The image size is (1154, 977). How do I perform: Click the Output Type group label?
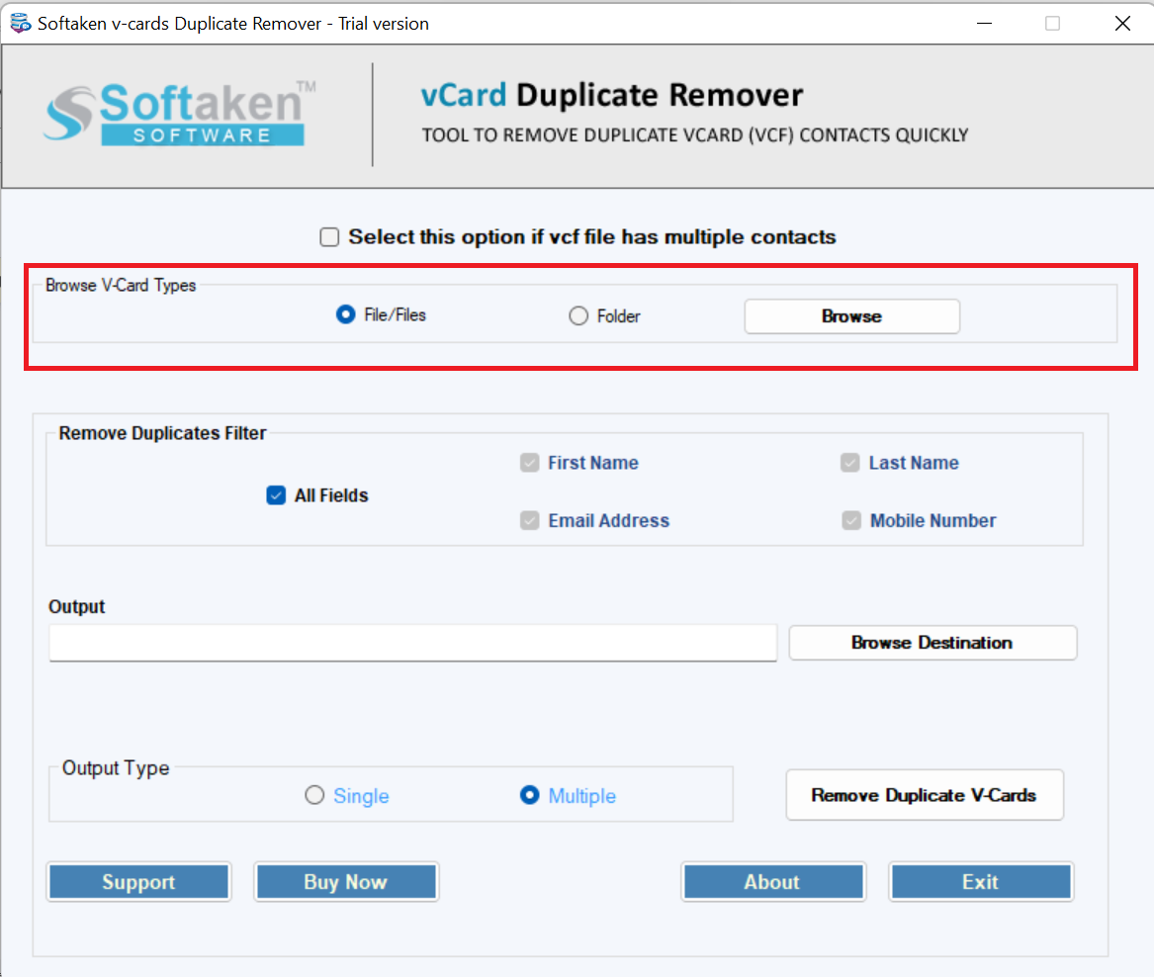[116, 768]
